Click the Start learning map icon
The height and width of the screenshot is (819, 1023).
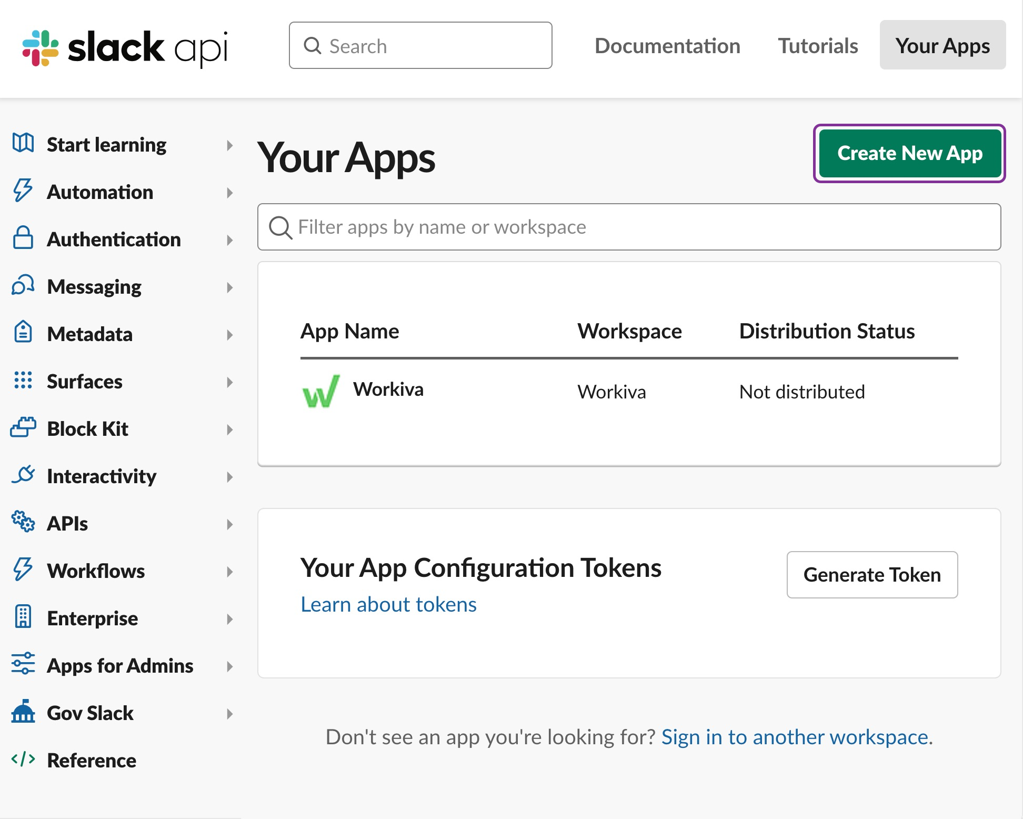(23, 143)
